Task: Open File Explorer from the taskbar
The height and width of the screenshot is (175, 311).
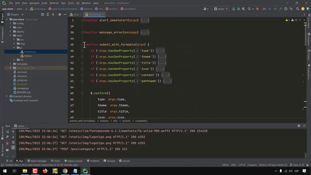Action: [25, 171]
